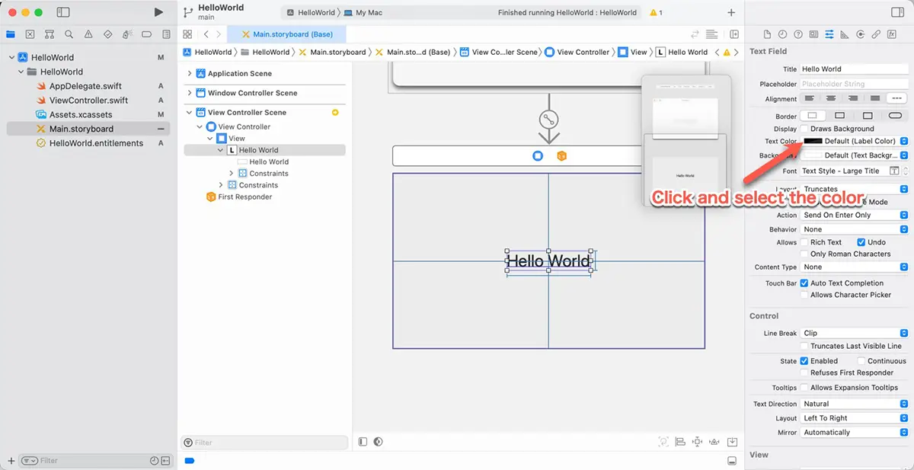This screenshot has width=914, height=470.
Task: Toggle canvas appearance light/dark icon
Action: [378, 442]
